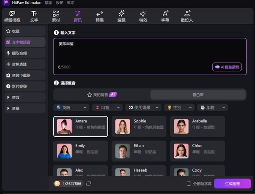Select the 文字 text tool
255x194 pixels.
tap(34, 16)
